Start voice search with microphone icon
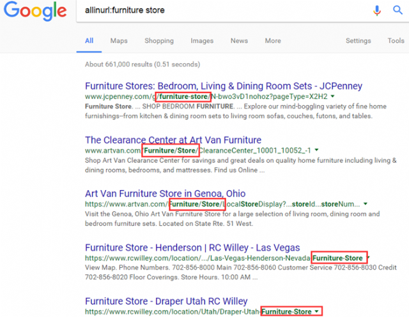409x317 pixels. tap(376, 10)
